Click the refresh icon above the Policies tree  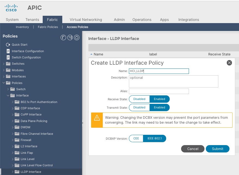[x=76, y=37]
